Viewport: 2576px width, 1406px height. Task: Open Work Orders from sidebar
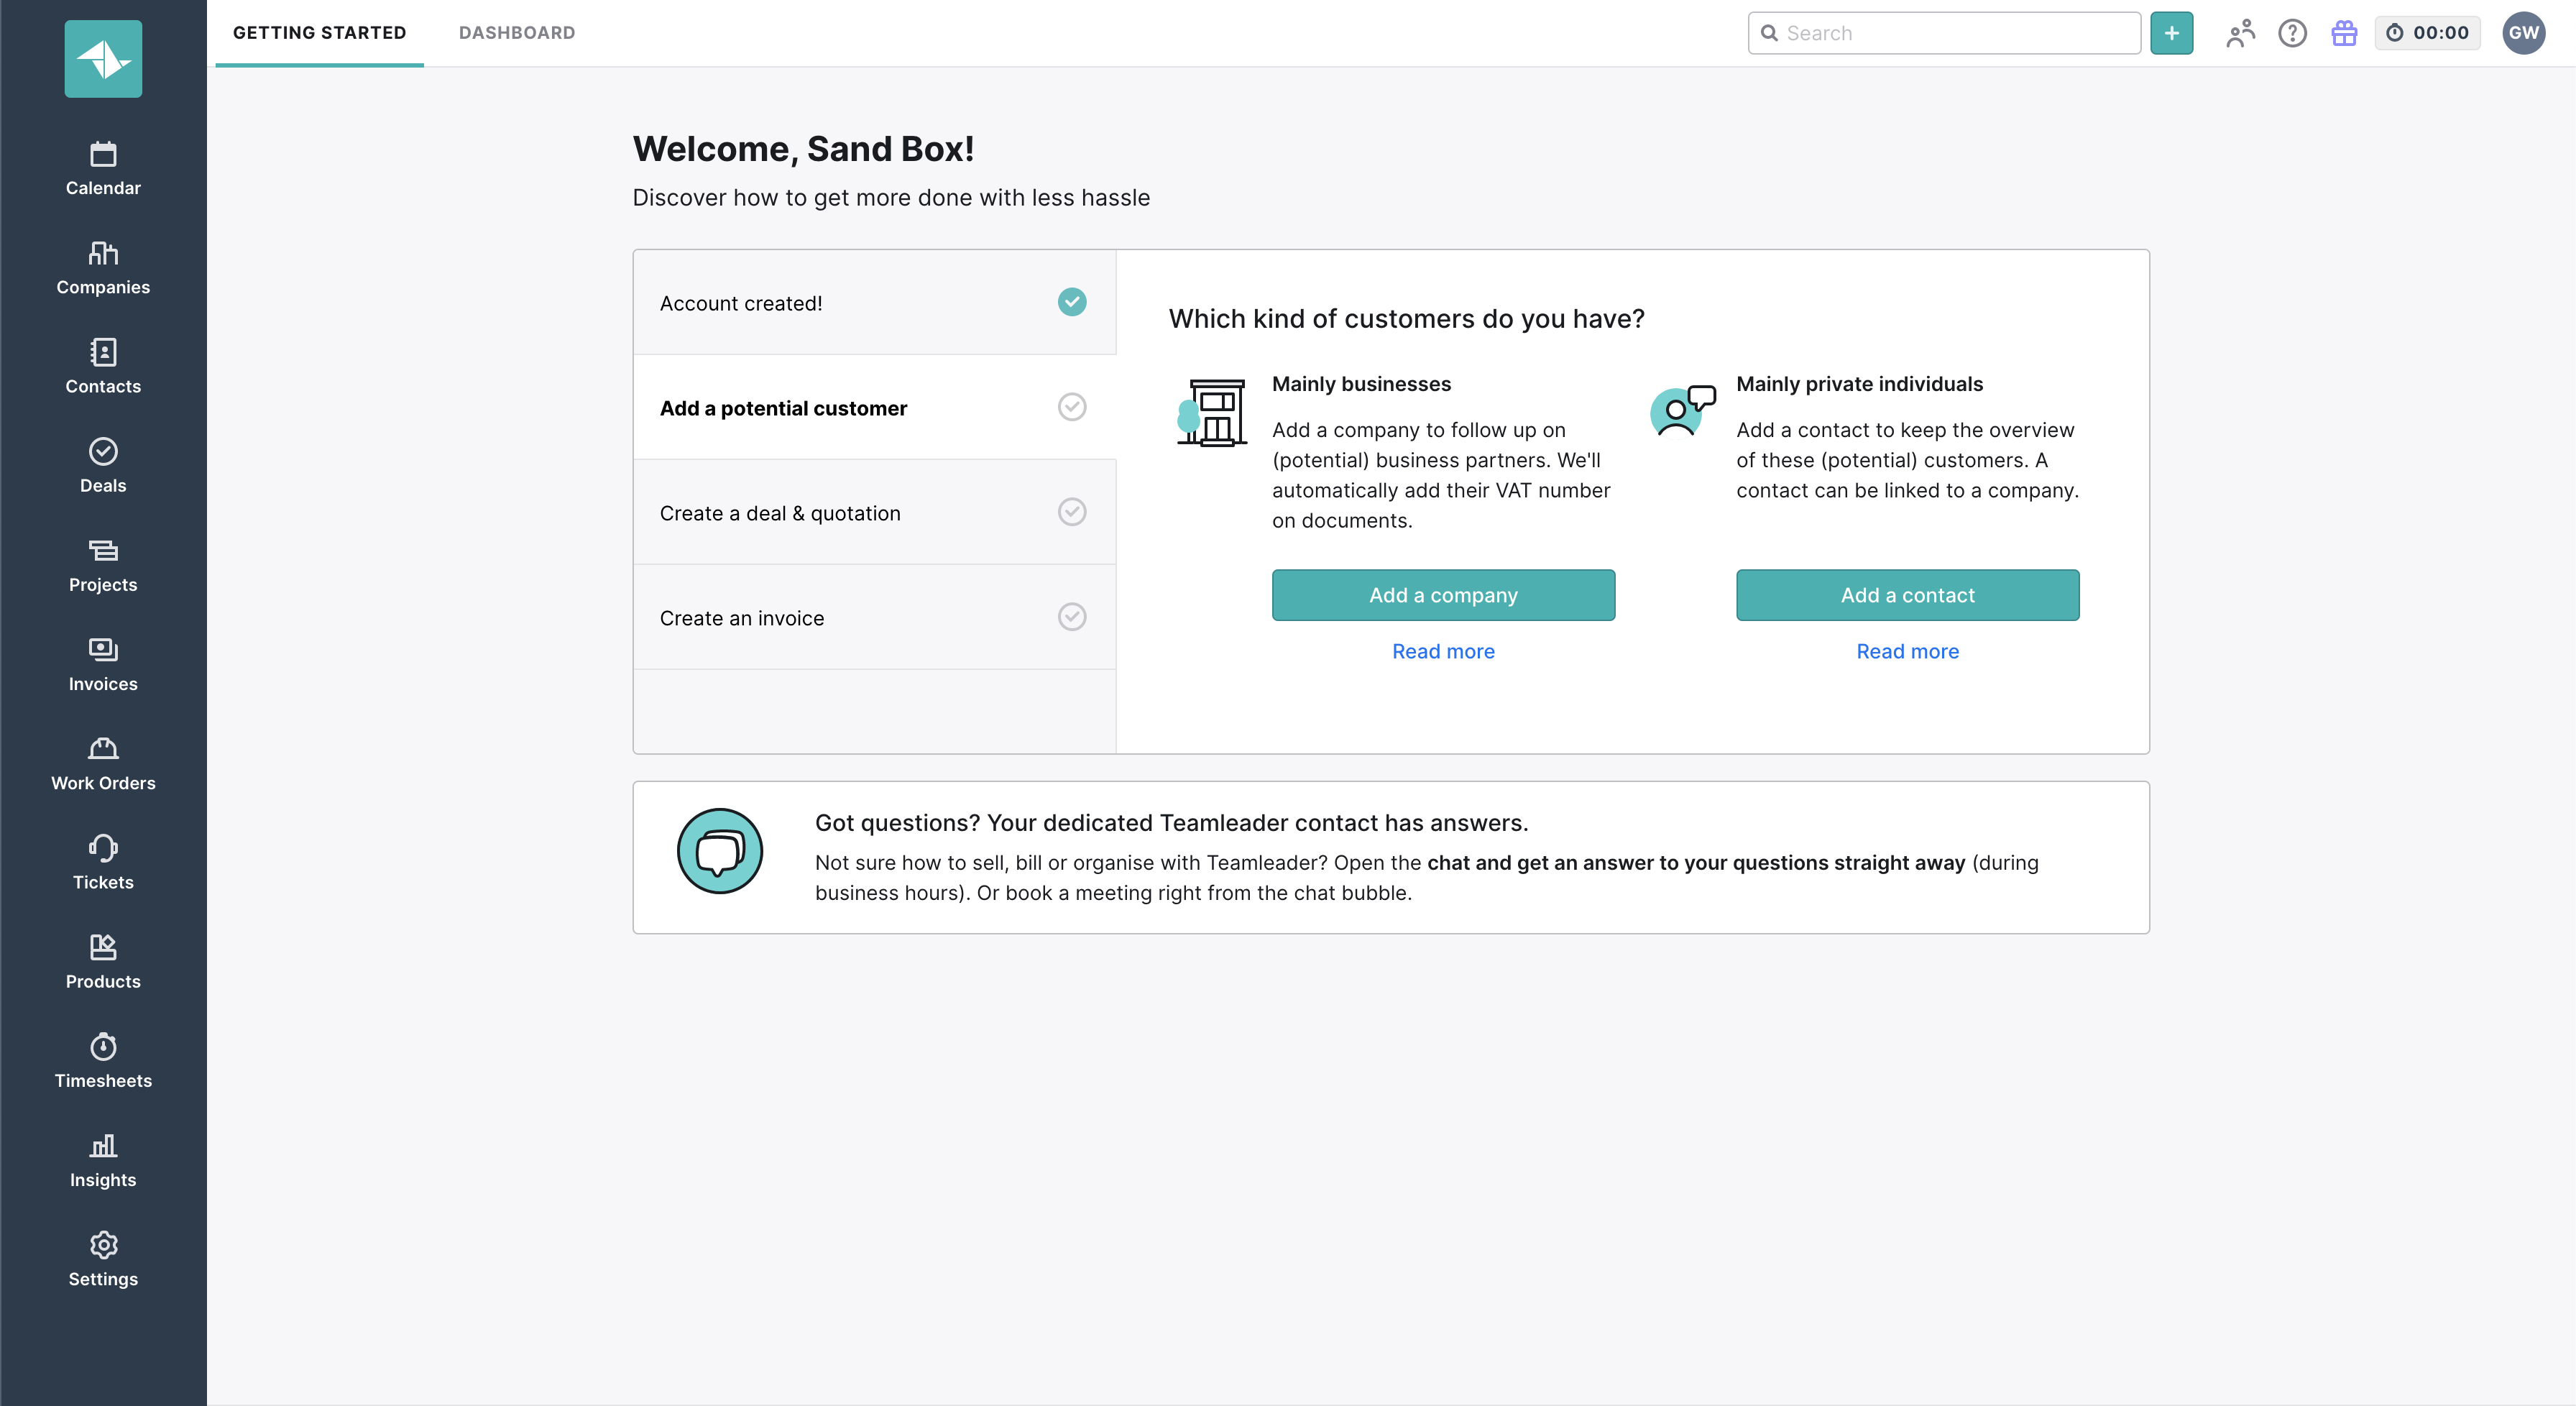pos(103,764)
